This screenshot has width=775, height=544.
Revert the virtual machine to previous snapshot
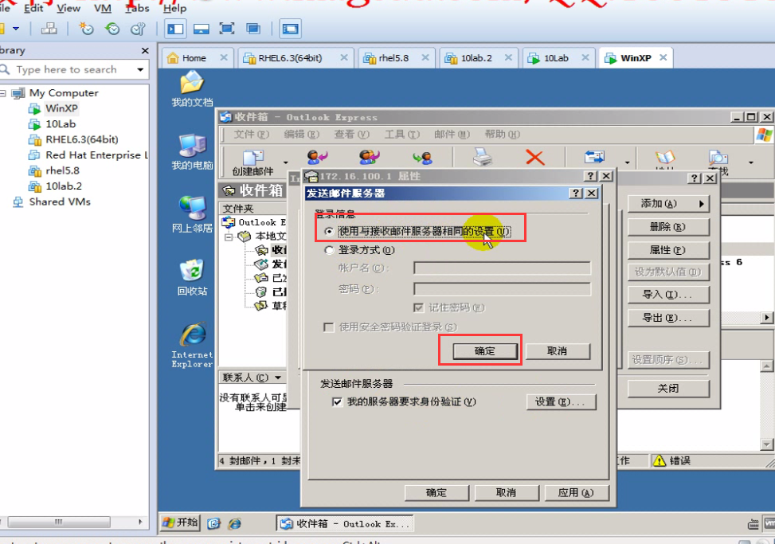pos(112,29)
